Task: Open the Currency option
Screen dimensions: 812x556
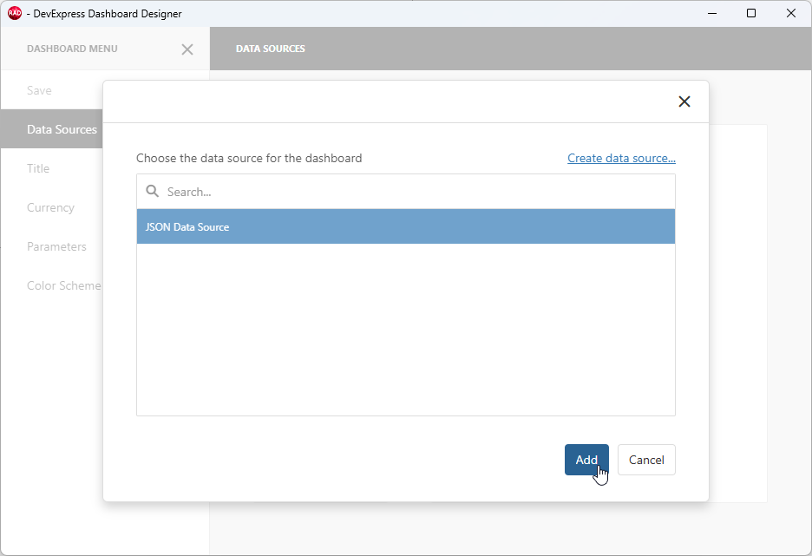Action: click(x=50, y=206)
